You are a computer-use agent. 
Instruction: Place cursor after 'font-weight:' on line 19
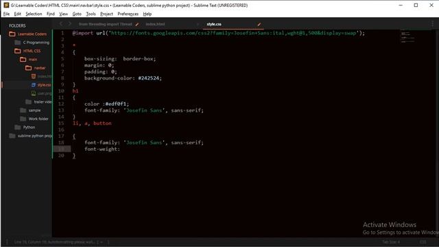coord(121,149)
